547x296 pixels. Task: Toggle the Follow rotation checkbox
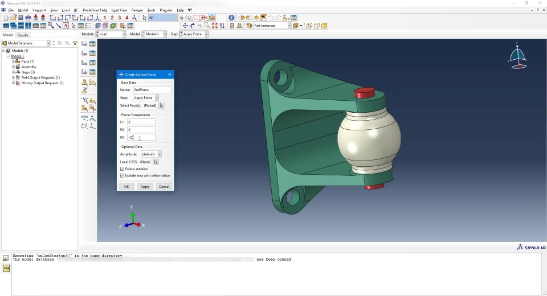[x=122, y=169]
